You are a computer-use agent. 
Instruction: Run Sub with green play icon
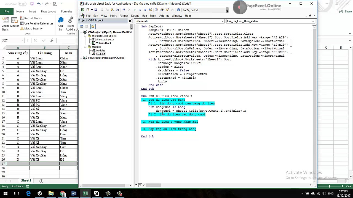pos(135,10)
